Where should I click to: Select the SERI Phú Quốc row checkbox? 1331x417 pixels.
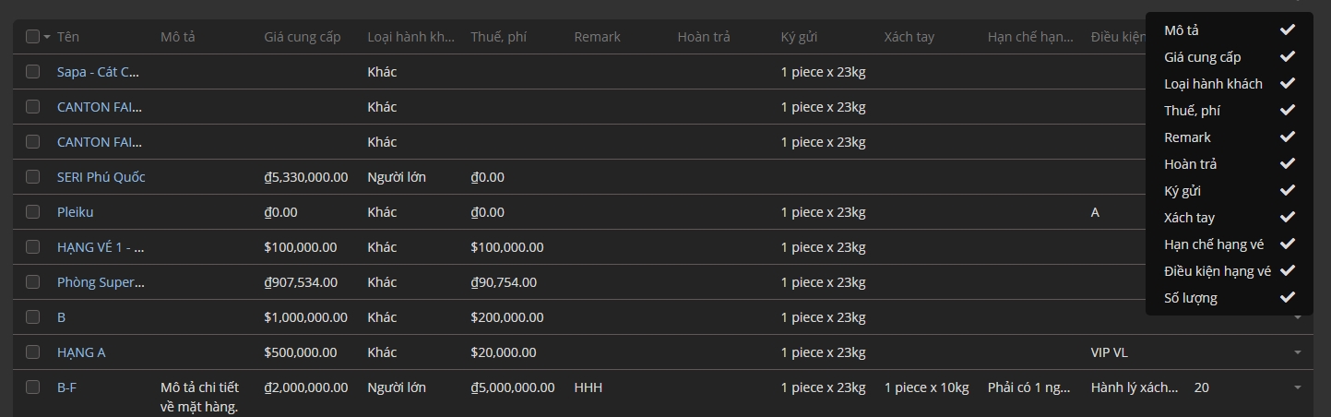tap(33, 176)
